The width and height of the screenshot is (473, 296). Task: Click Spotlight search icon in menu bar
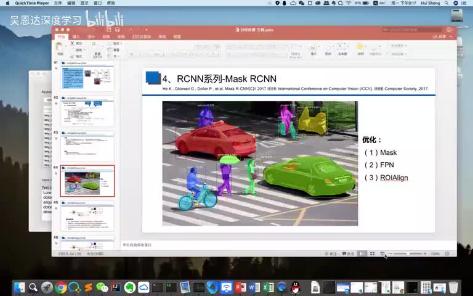click(446, 3)
